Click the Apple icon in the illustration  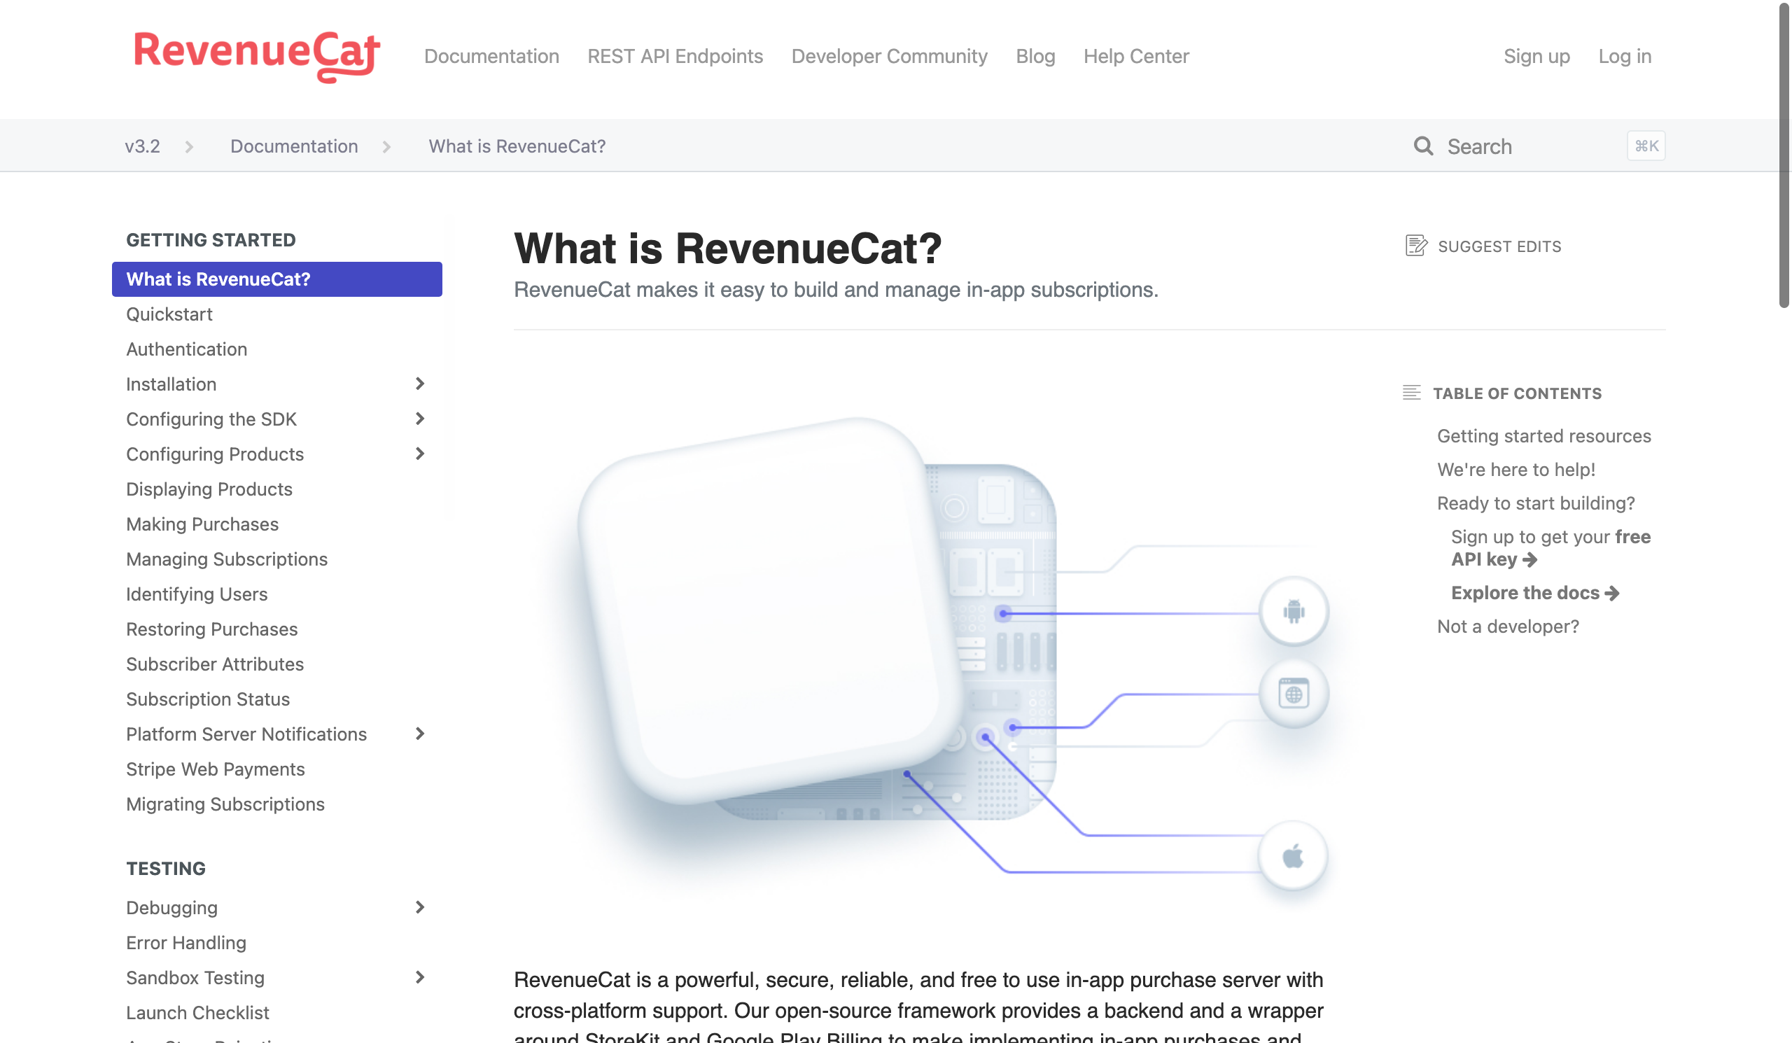pyautogui.click(x=1292, y=856)
